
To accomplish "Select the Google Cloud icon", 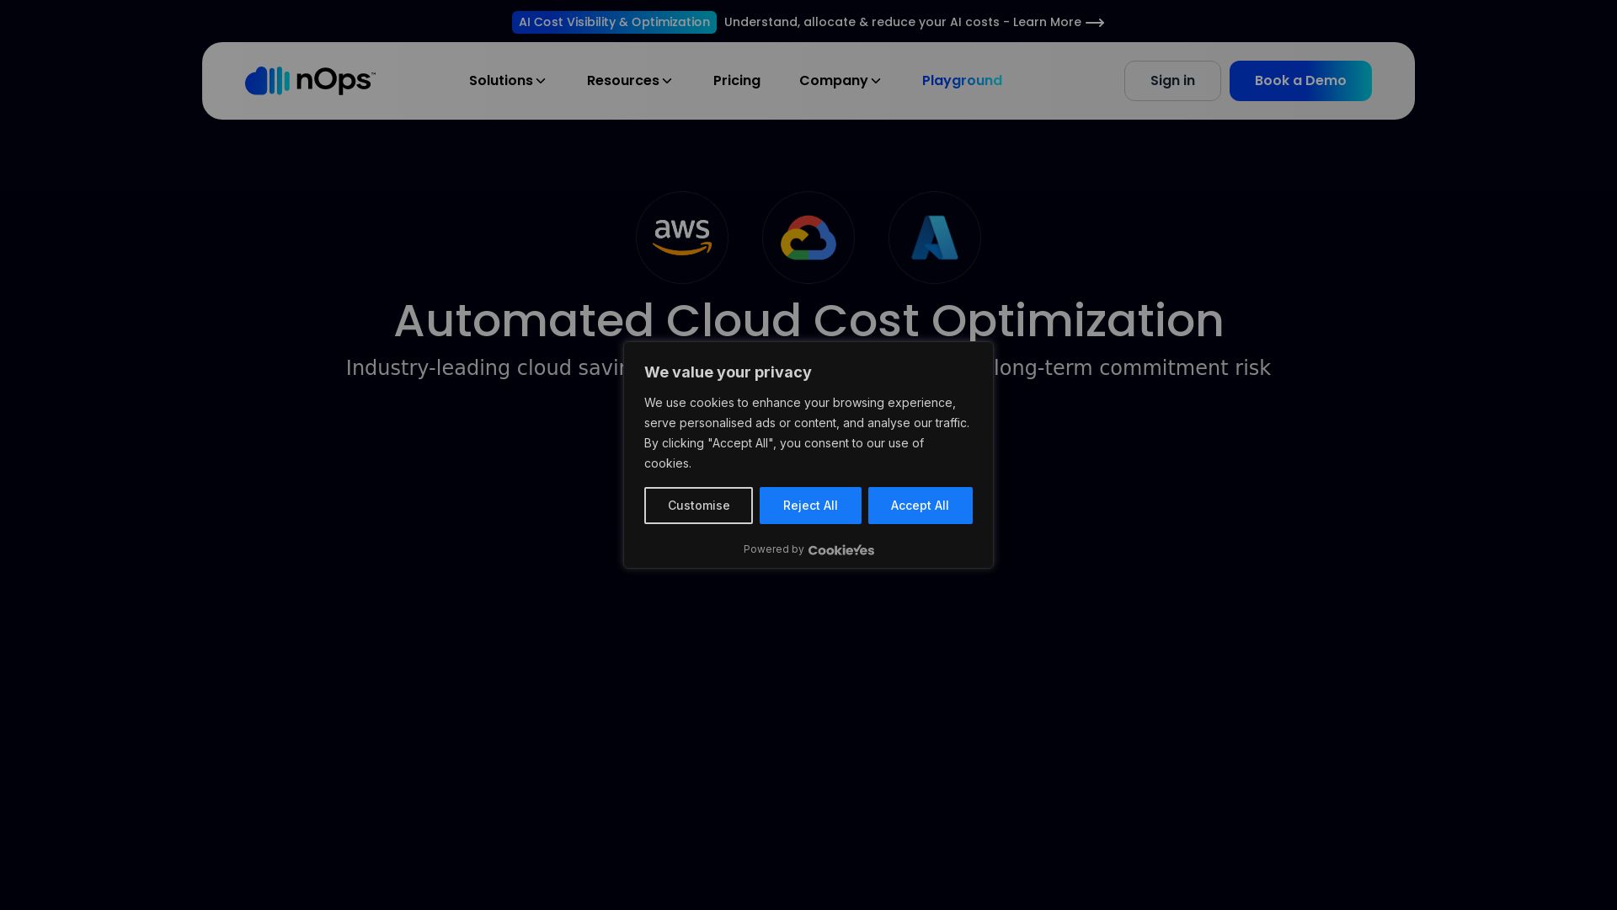I will click(x=808, y=238).
